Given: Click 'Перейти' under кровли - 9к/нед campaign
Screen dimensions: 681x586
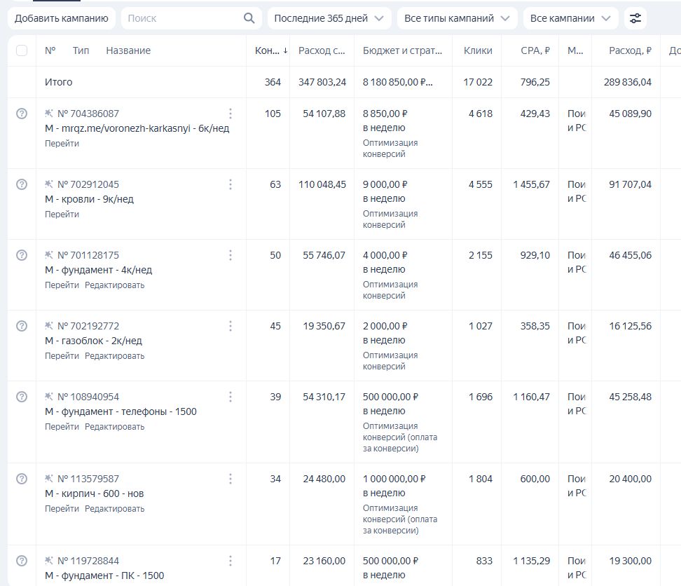Looking at the screenshot, I should tap(62, 214).
